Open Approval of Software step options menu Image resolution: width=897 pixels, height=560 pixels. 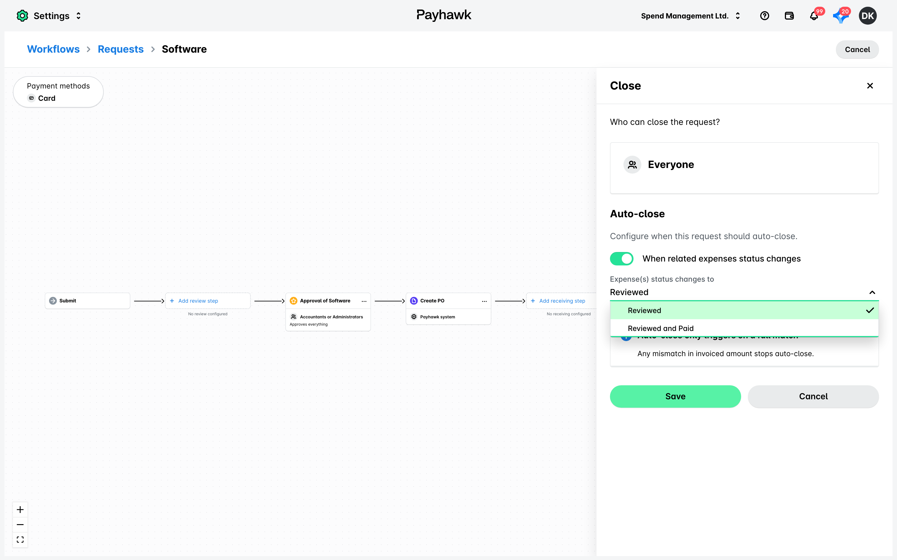[364, 301]
